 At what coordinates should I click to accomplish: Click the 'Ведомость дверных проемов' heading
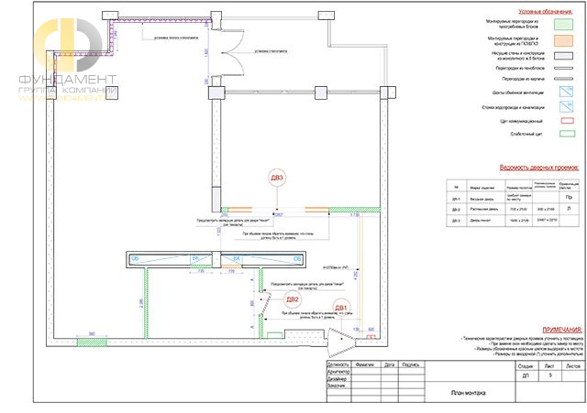[x=539, y=168]
